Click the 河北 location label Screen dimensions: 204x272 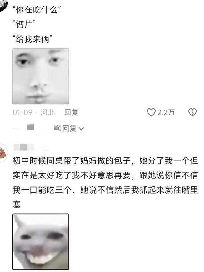point(48,112)
